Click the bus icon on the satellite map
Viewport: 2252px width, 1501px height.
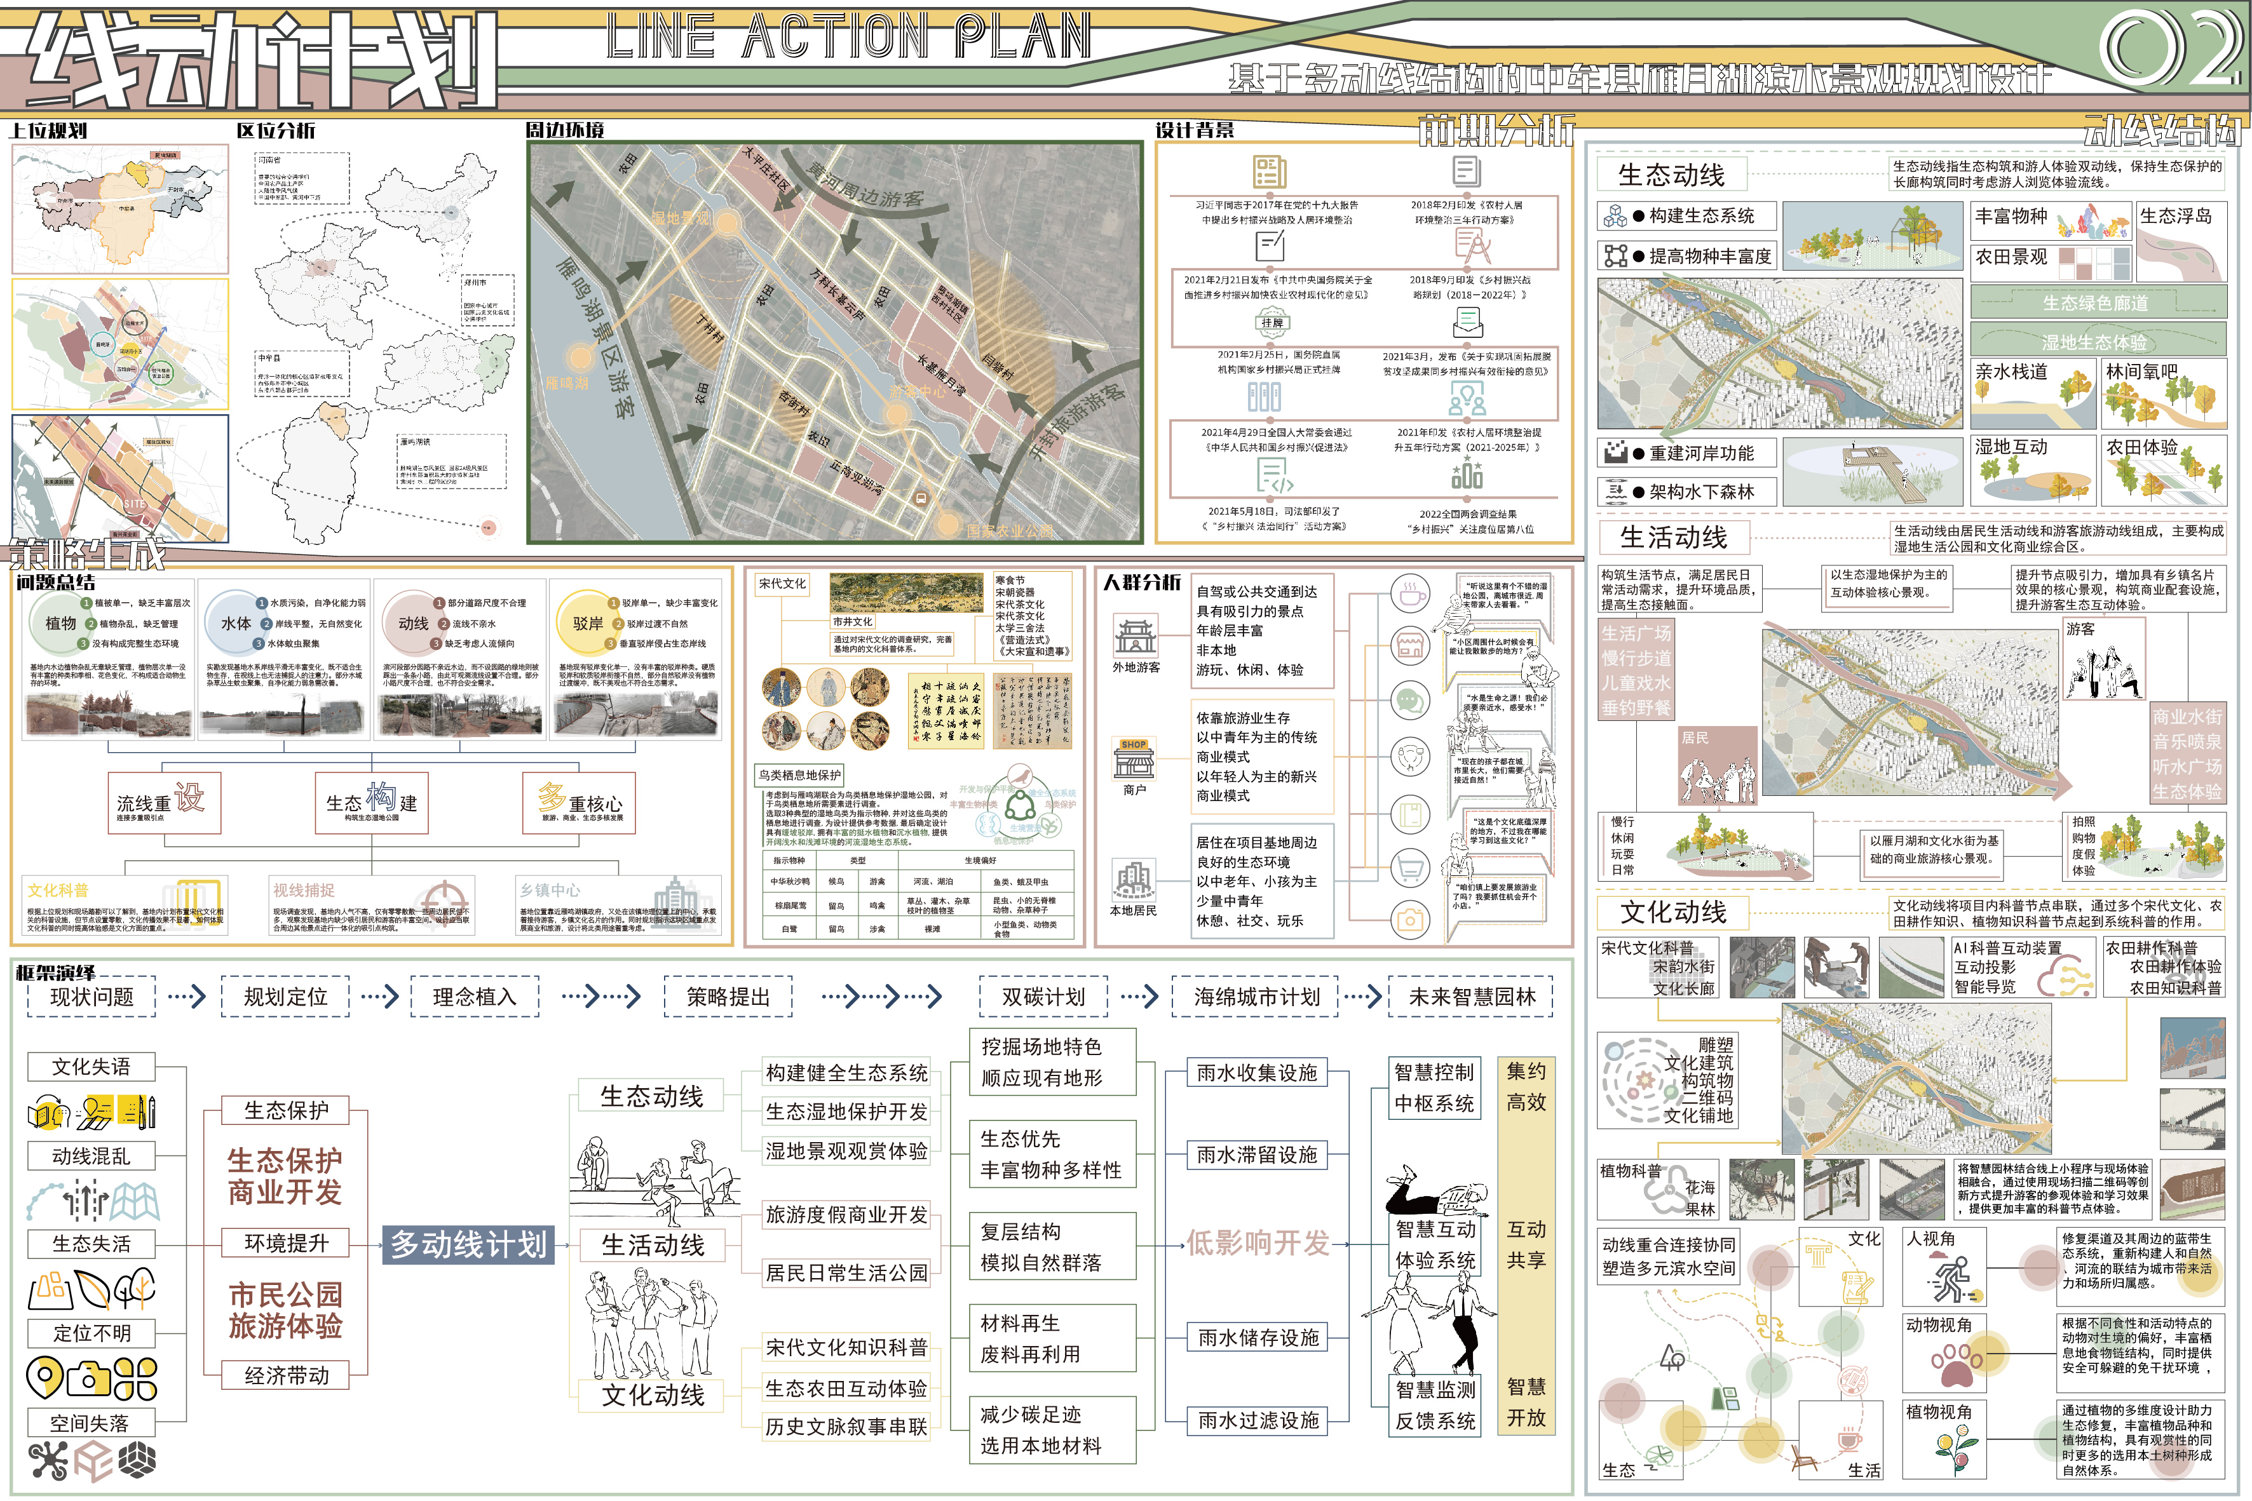(921, 498)
